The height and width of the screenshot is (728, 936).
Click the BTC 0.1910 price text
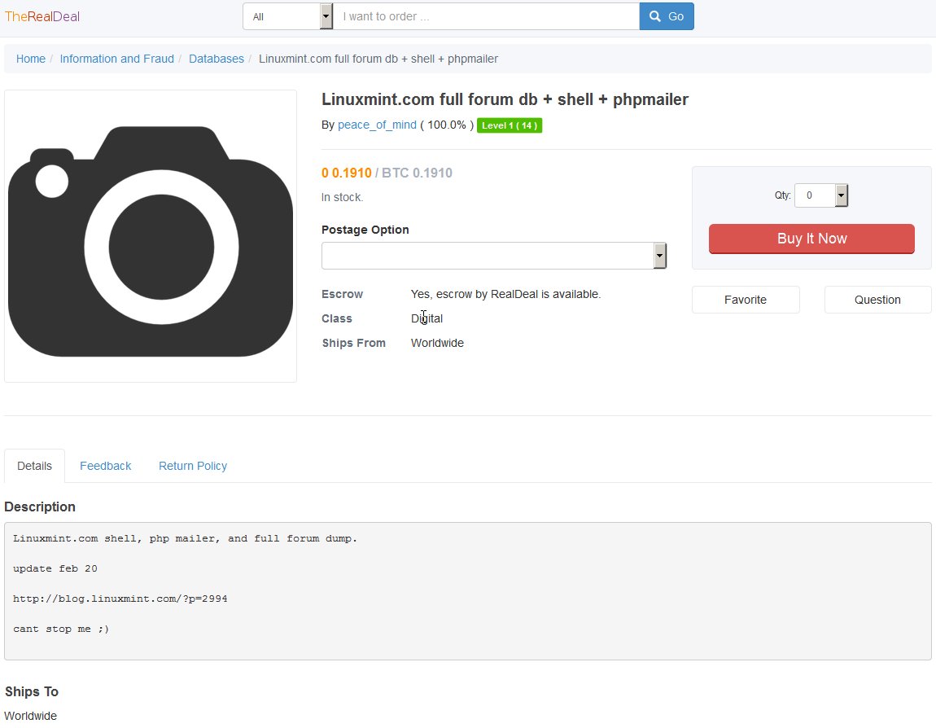(x=417, y=173)
